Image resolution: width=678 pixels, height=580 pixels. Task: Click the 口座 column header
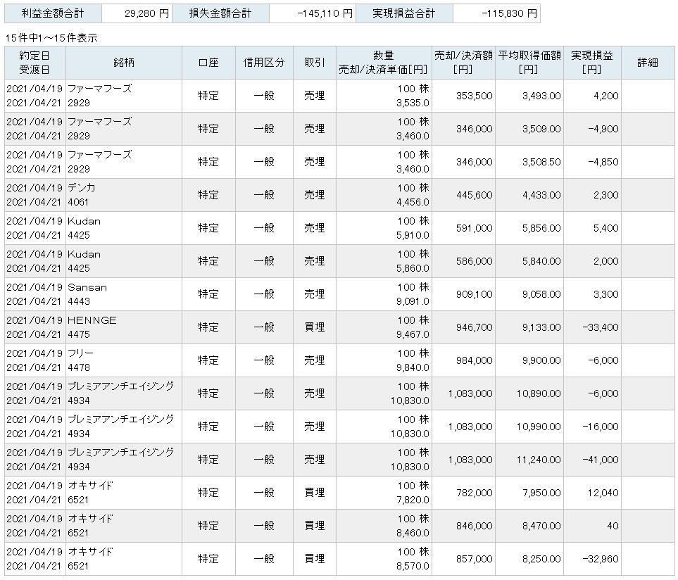click(x=208, y=63)
